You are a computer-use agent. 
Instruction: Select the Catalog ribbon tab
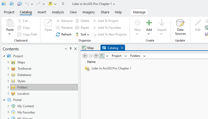click(26, 12)
